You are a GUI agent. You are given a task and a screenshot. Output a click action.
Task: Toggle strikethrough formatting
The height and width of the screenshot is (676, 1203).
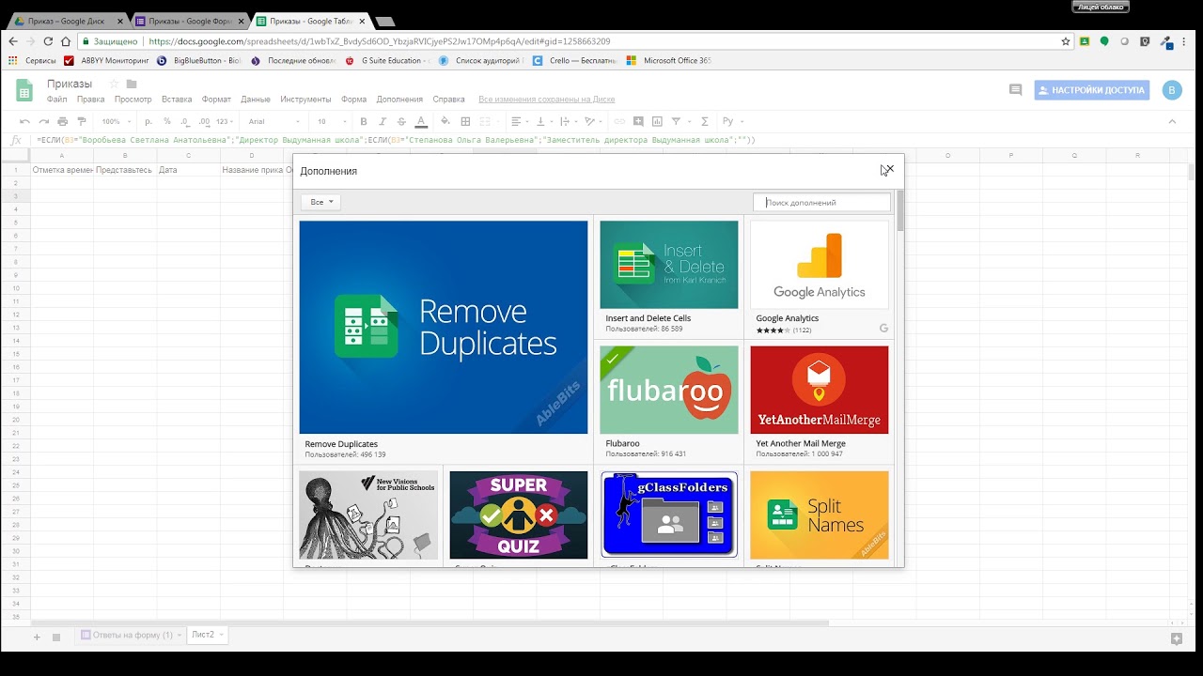point(401,121)
